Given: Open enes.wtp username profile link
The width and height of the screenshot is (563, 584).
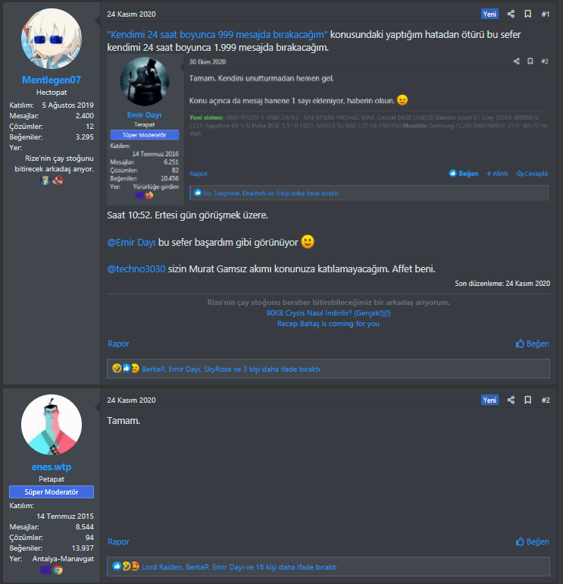Looking at the screenshot, I should click(x=52, y=466).
